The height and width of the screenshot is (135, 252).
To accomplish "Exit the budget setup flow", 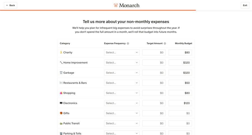I will (x=245, y=5).
